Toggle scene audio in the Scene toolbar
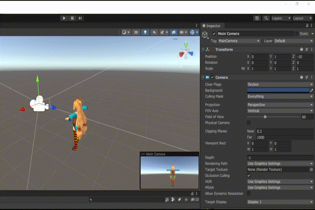Screen dimensions: 315x210 (x=154, y=32)
